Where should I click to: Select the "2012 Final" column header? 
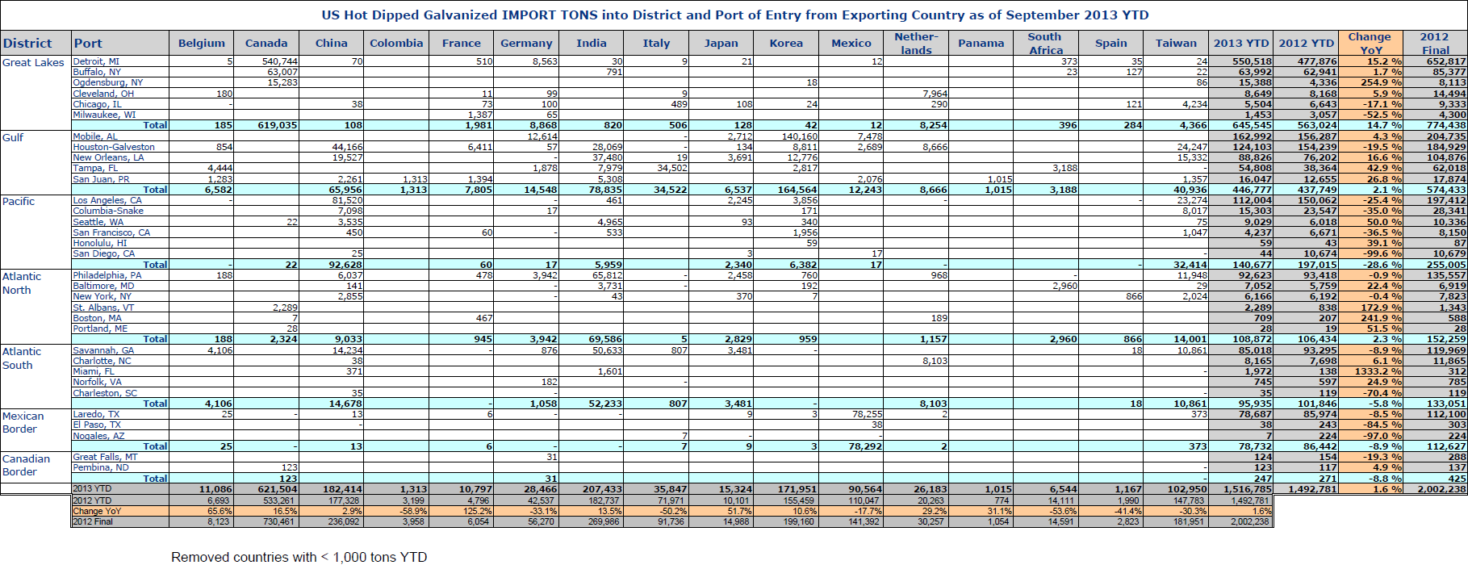(1435, 44)
